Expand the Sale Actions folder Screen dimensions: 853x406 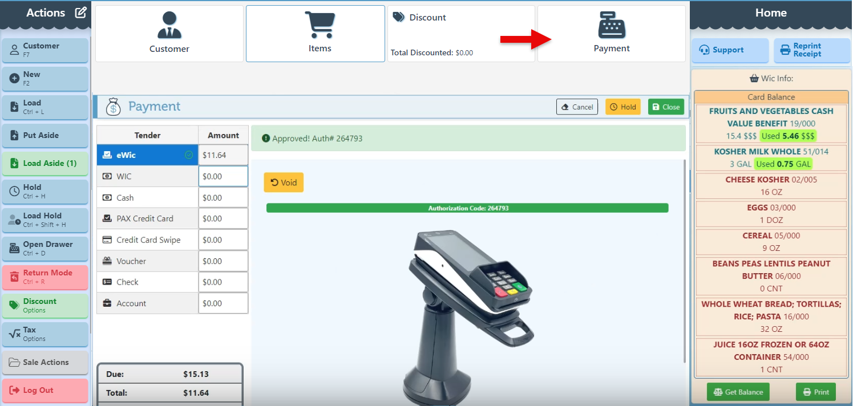click(45, 362)
